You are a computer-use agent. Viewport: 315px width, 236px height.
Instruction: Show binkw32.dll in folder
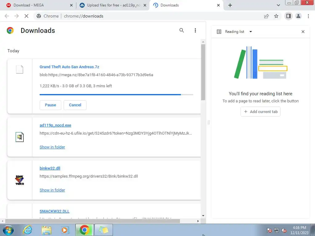coord(52,190)
